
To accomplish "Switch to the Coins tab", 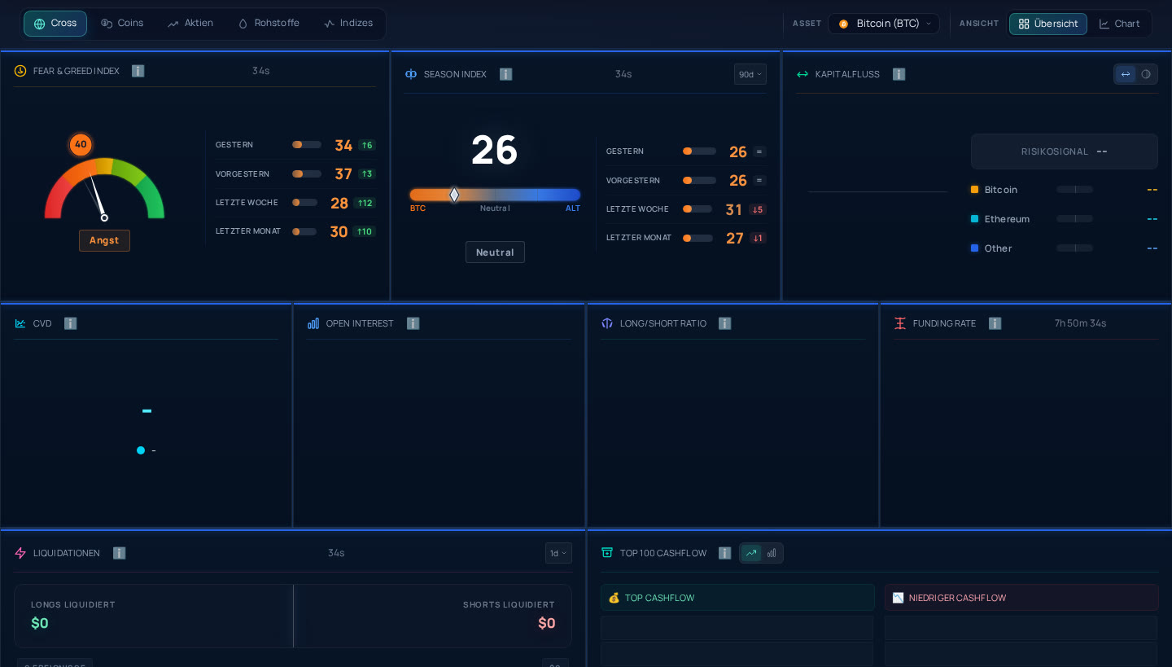I will click(x=122, y=24).
